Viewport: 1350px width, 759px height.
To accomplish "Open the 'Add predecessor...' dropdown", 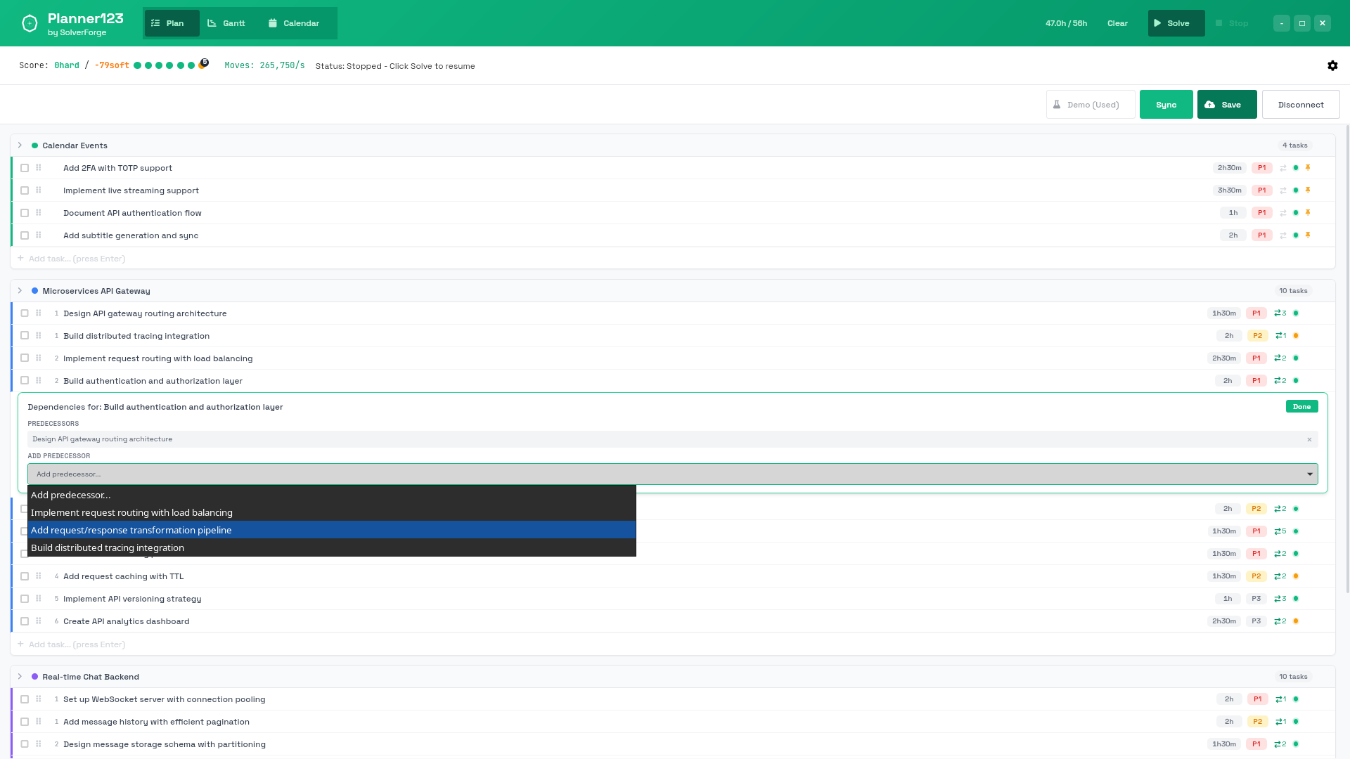I will (x=1310, y=474).
